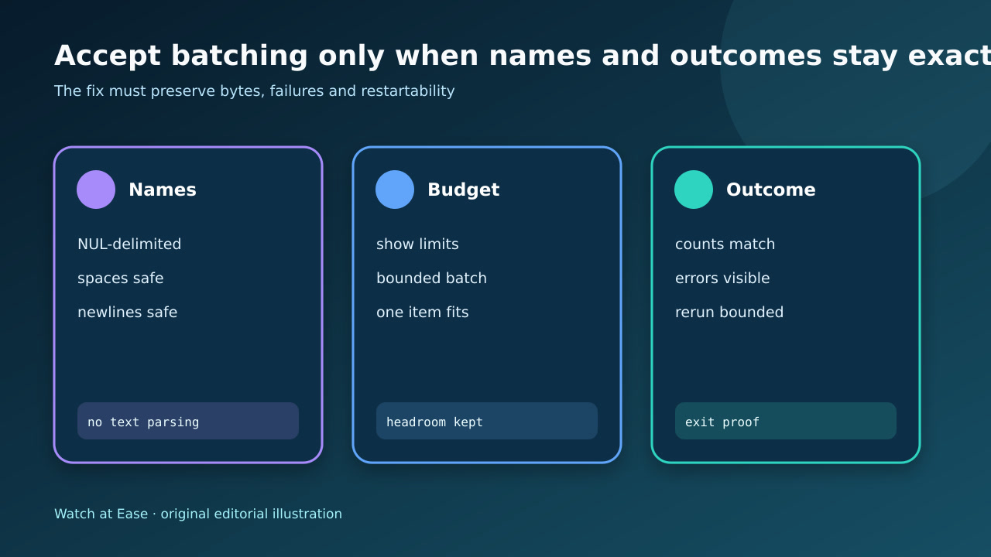Viewport: 991px width, 557px height.
Task: Click the "show limits" line
Action: (417, 244)
